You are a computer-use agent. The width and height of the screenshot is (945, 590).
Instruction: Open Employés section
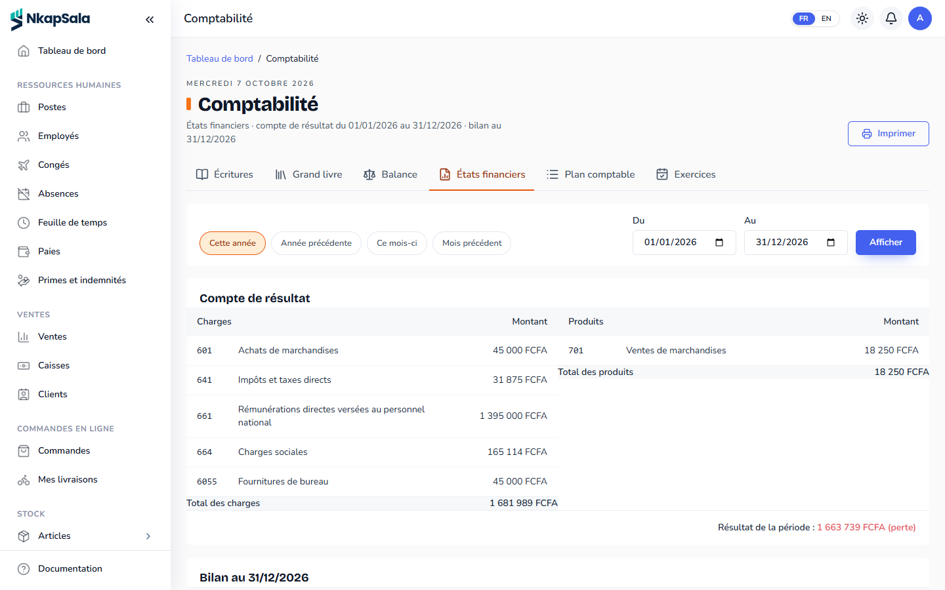(85, 136)
